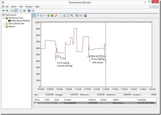Click the BatteryStatus object cell
Screen dimensions: 161x115
pos(118,103)
